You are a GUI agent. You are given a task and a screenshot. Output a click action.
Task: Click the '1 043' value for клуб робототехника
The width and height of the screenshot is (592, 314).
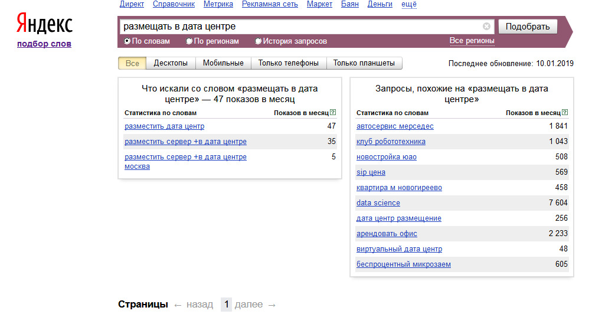point(558,142)
